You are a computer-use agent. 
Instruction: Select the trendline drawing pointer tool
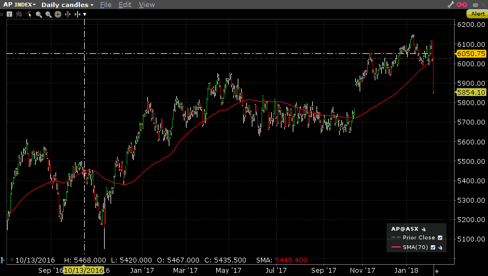pos(29,14)
